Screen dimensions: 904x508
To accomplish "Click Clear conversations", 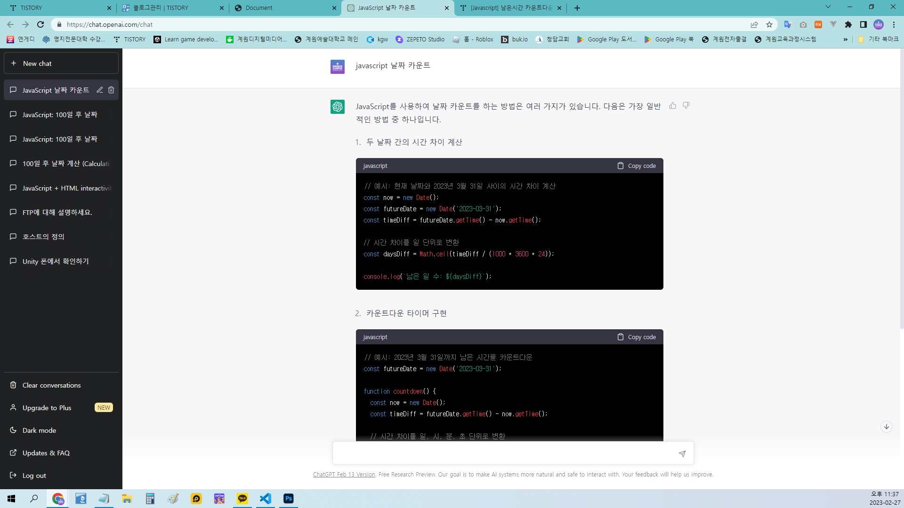I will coord(61,385).
